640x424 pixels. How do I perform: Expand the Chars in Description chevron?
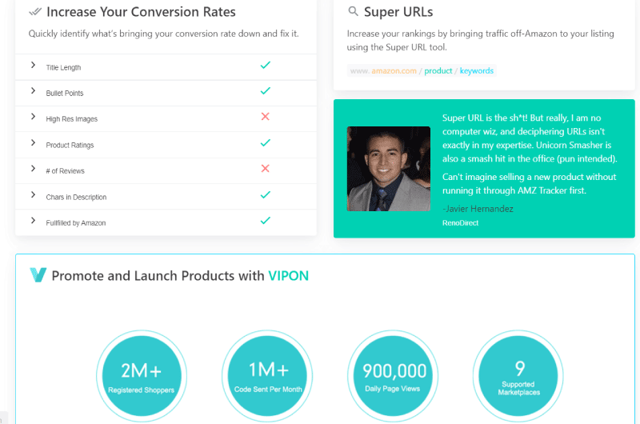[x=33, y=194]
